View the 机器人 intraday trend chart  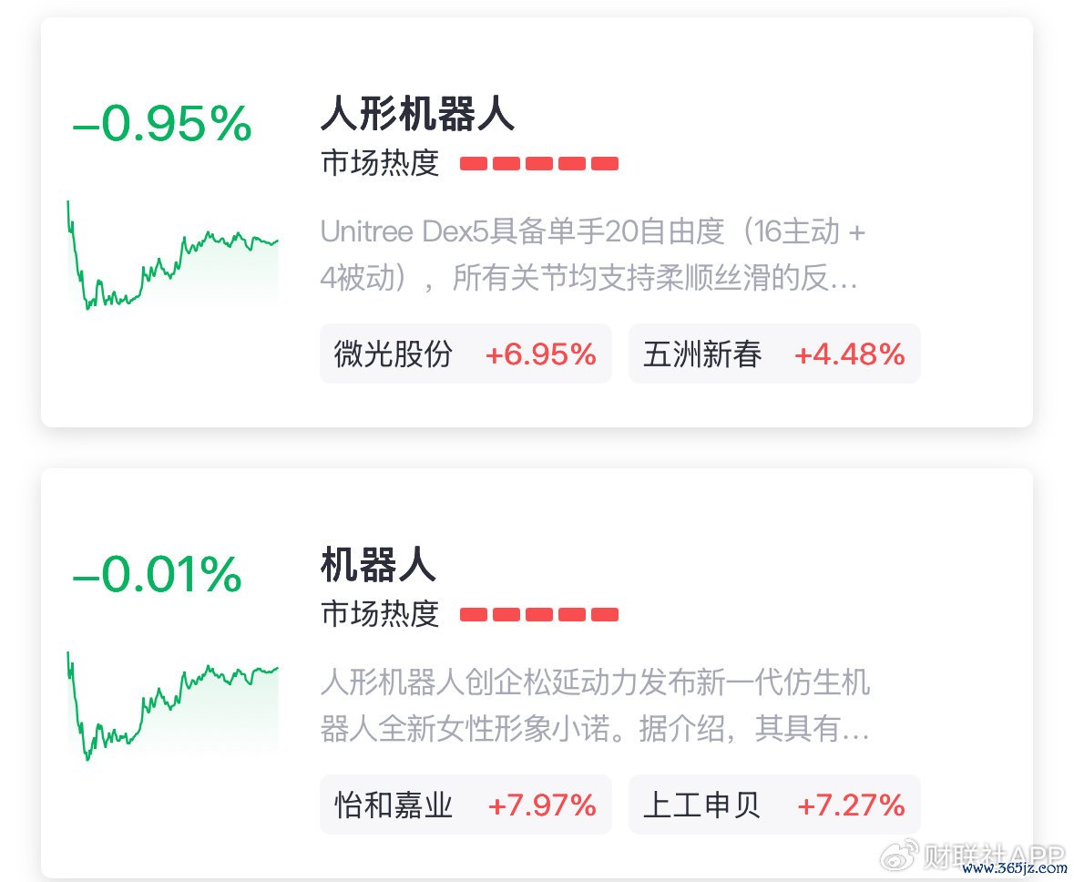tap(172, 706)
